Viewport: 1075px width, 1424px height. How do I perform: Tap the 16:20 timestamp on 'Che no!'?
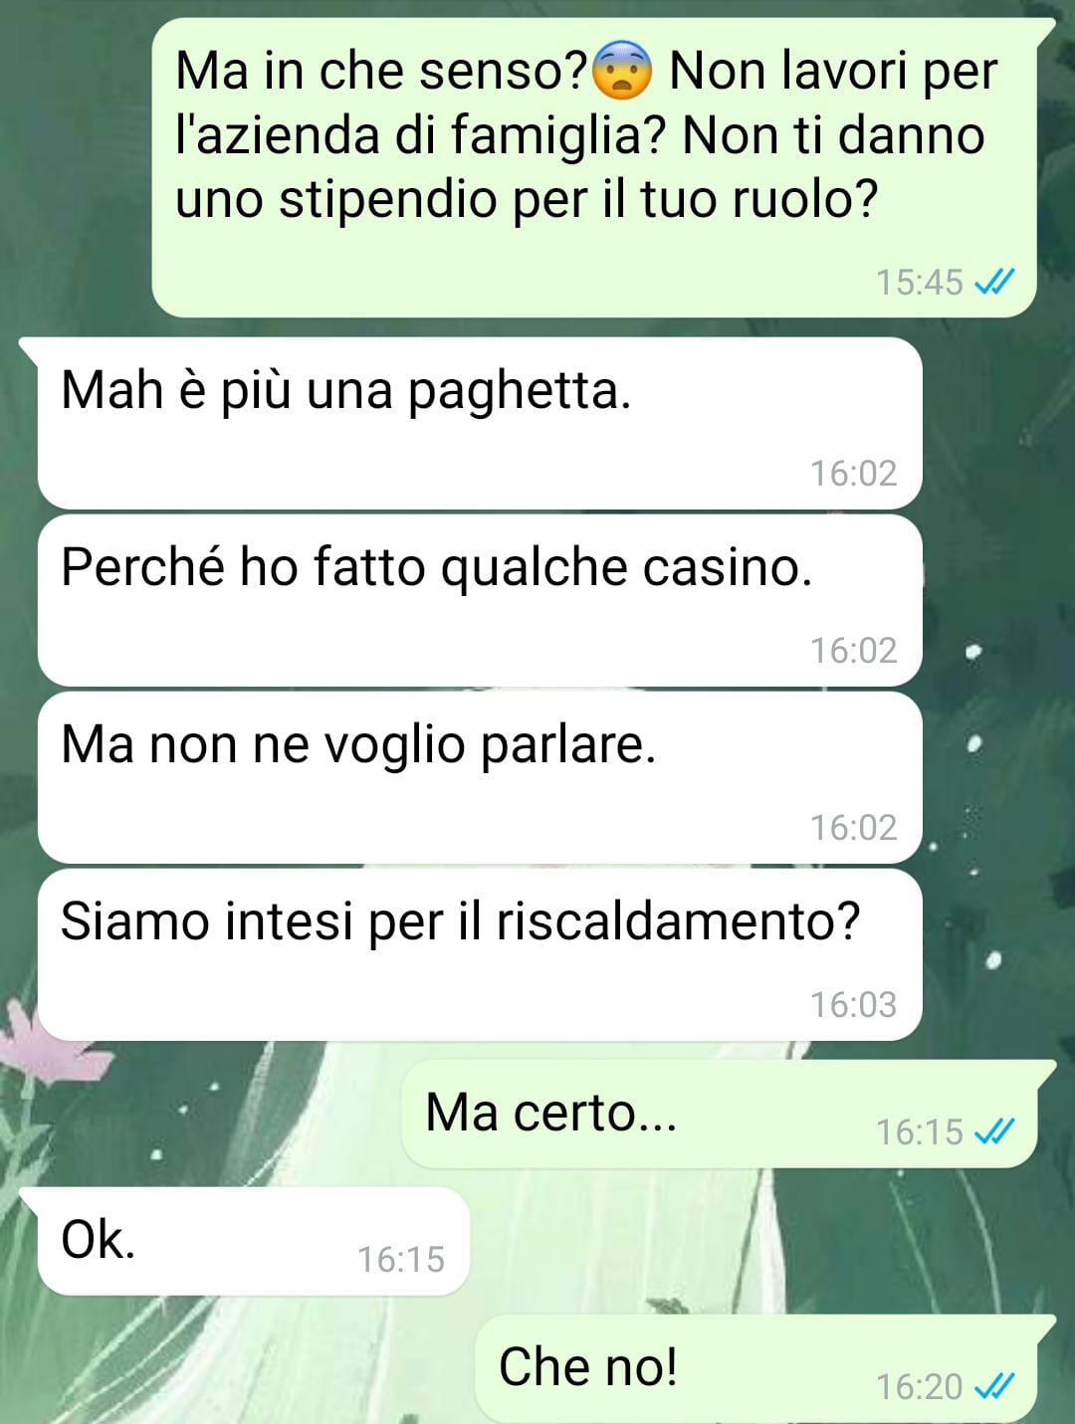[x=919, y=1386]
